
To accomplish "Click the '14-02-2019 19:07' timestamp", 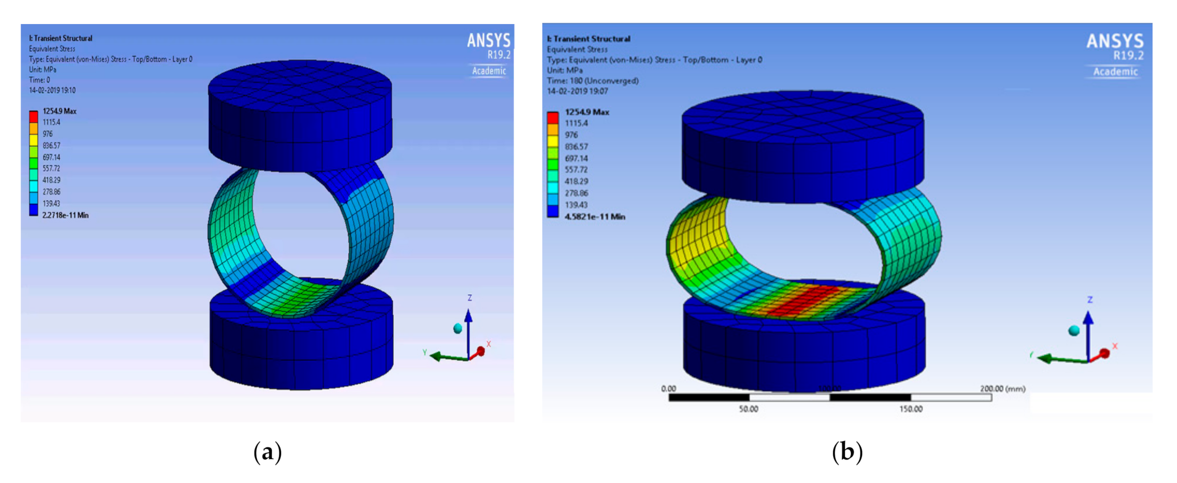I will [577, 91].
